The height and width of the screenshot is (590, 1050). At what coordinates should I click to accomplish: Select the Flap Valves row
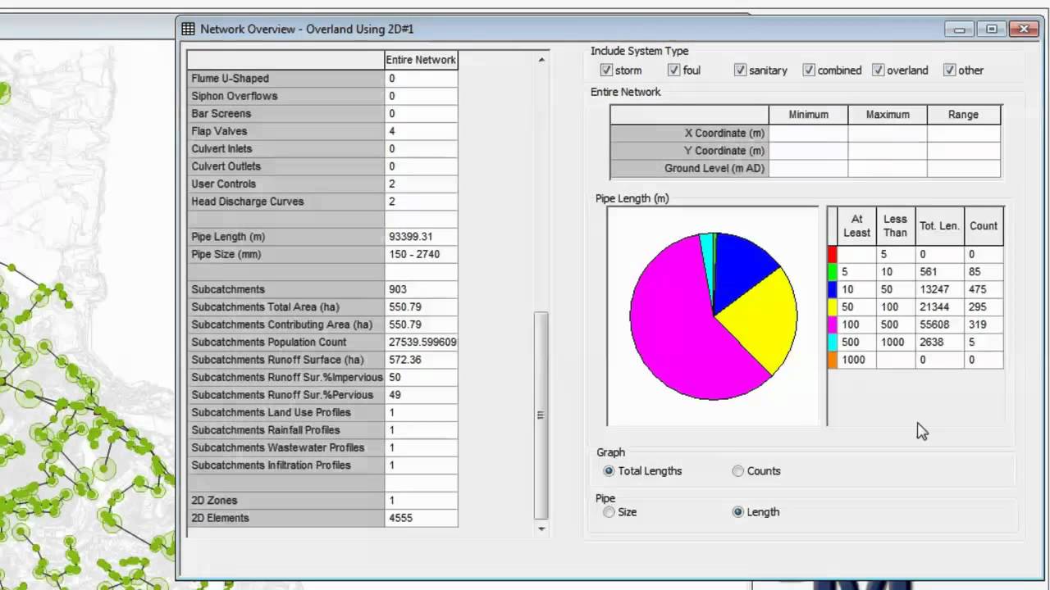point(322,131)
